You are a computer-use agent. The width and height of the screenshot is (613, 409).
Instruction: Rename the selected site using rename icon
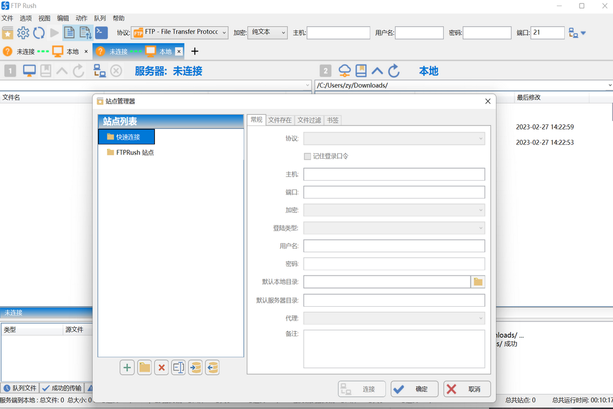178,368
